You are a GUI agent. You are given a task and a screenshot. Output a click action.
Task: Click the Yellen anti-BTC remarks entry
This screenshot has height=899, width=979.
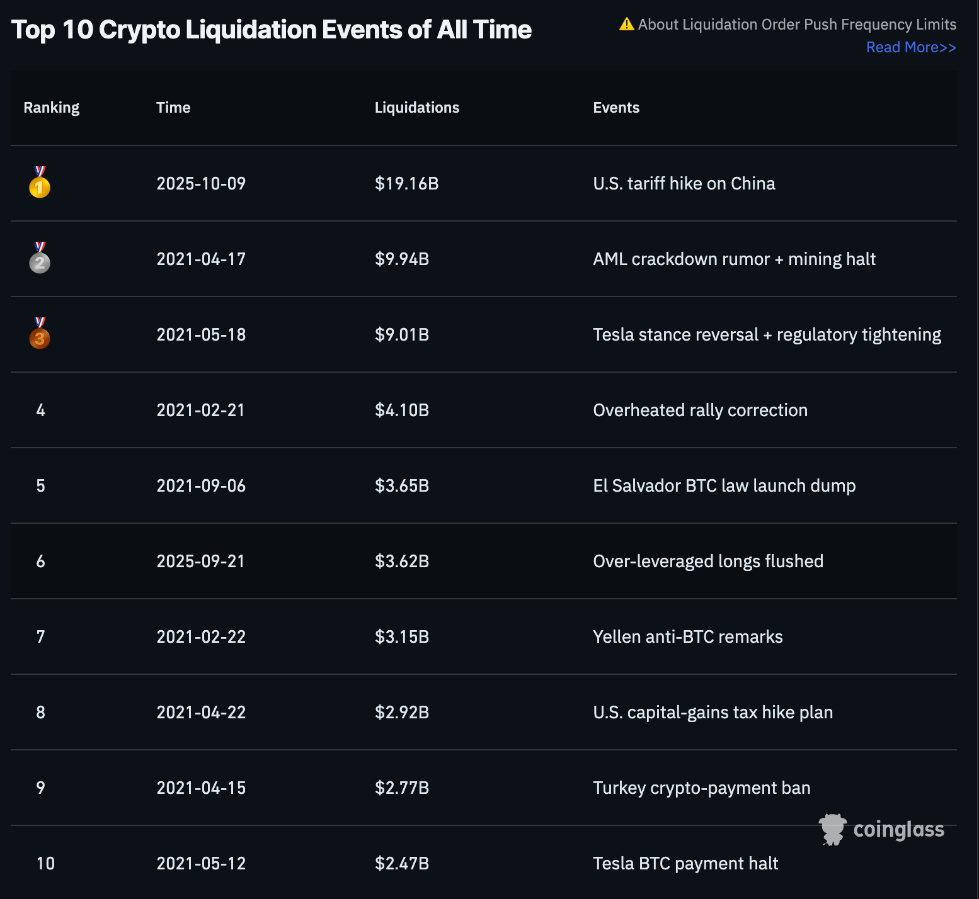tap(688, 636)
